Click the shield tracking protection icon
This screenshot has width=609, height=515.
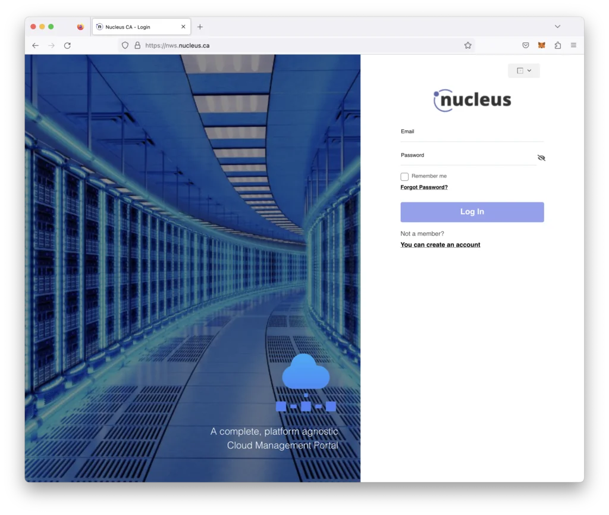[125, 45]
